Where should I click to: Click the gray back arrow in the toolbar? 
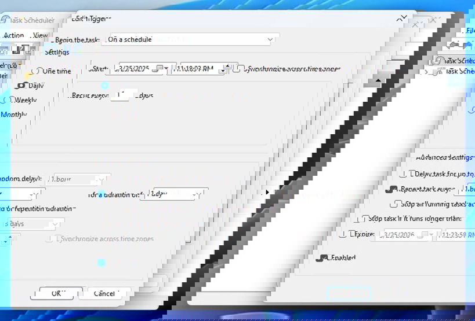(454, 45)
